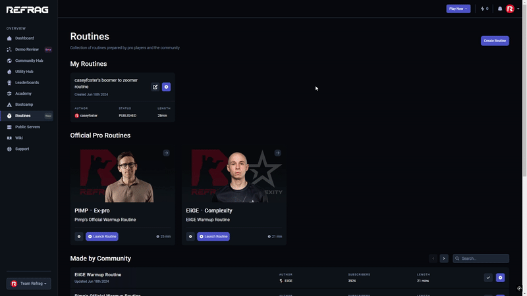Expand the Team Refrag dropdown
527x296 pixels.
29,284
